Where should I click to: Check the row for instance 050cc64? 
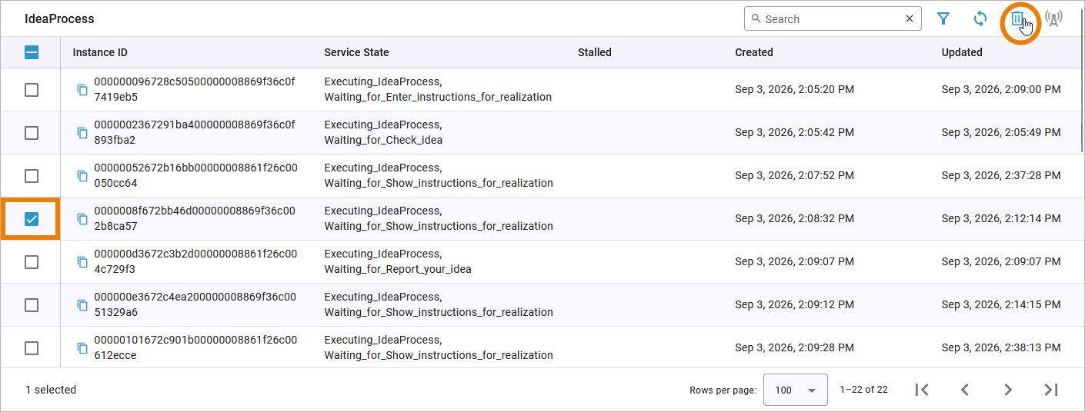(32, 176)
